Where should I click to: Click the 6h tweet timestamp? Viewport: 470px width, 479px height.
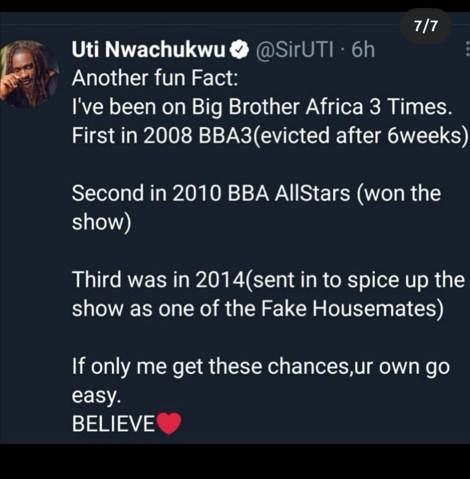tap(363, 52)
